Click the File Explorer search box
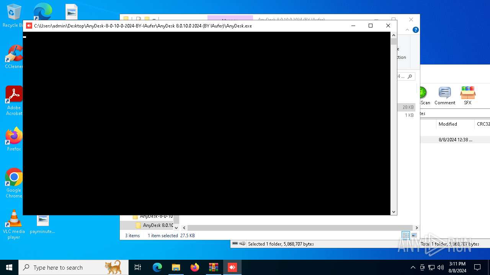490x275 pixels. pyautogui.click(x=406, y=76)
